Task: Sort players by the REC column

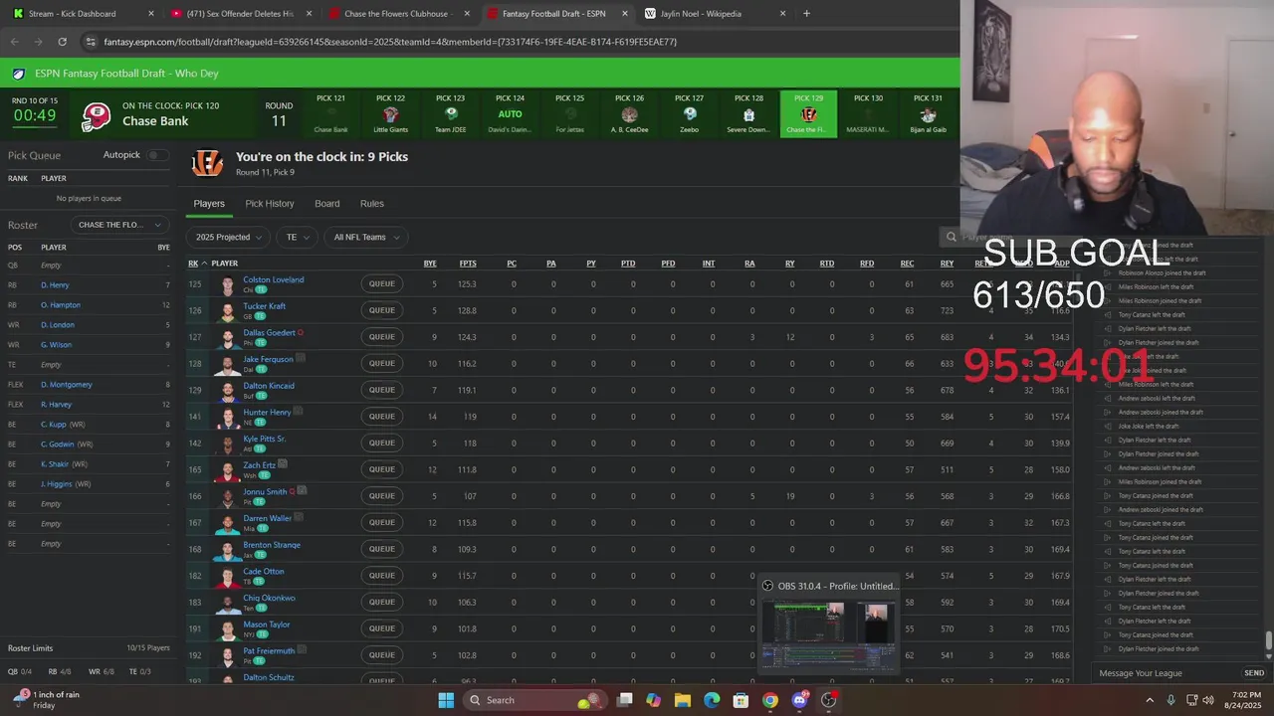Action: 907,264
